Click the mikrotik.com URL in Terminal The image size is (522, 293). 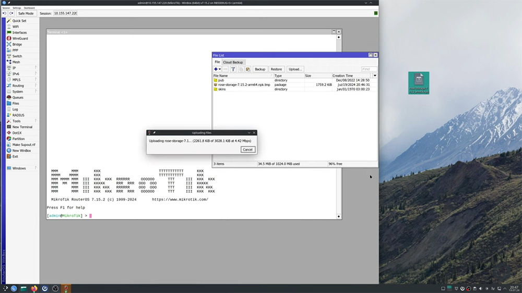point(180,200)
